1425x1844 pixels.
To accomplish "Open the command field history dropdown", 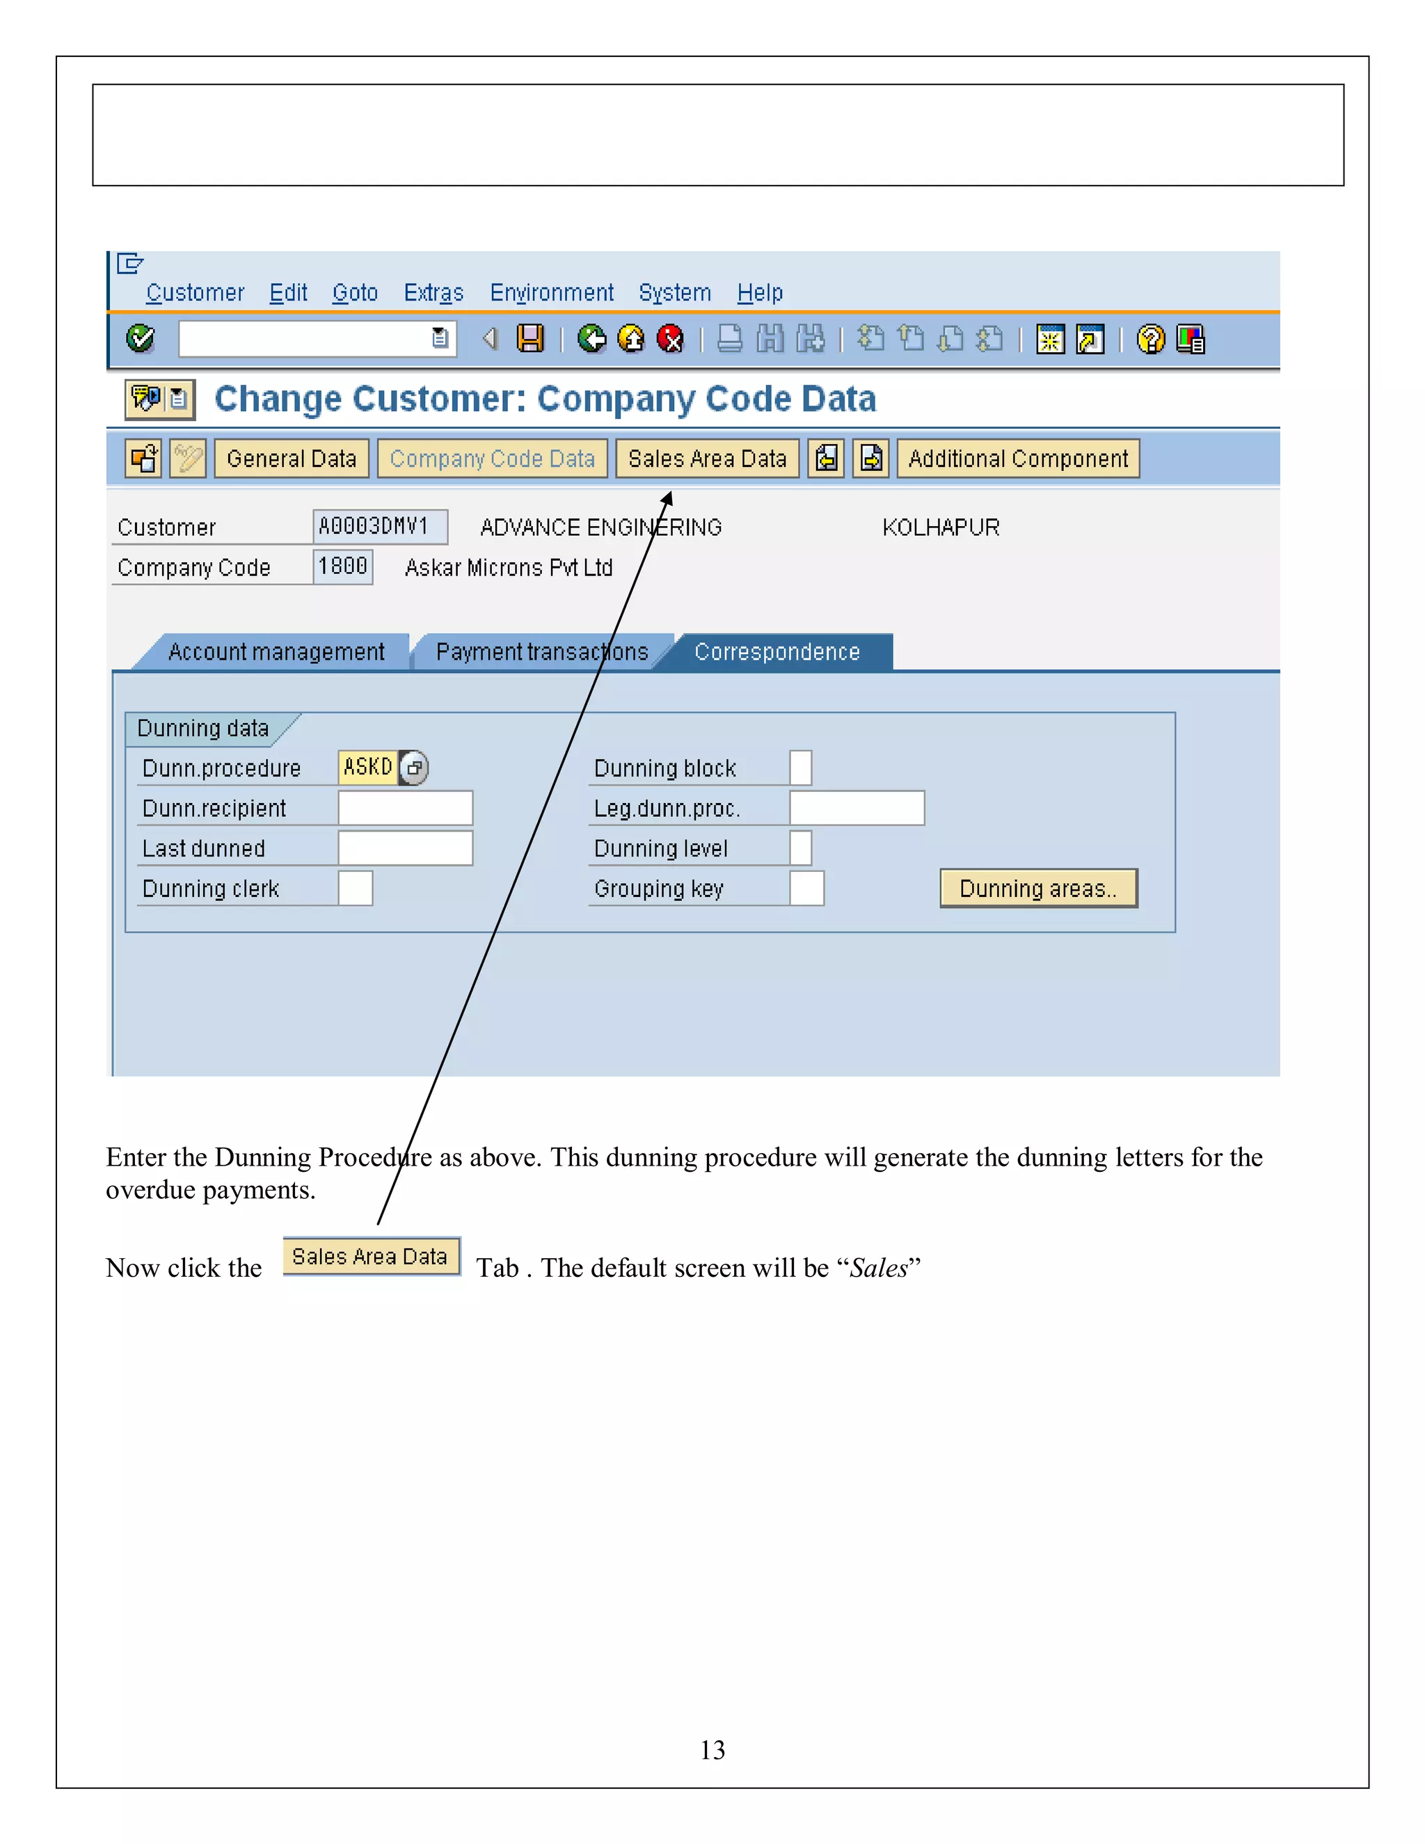I will pyautogui.click(x=440, y=339).
